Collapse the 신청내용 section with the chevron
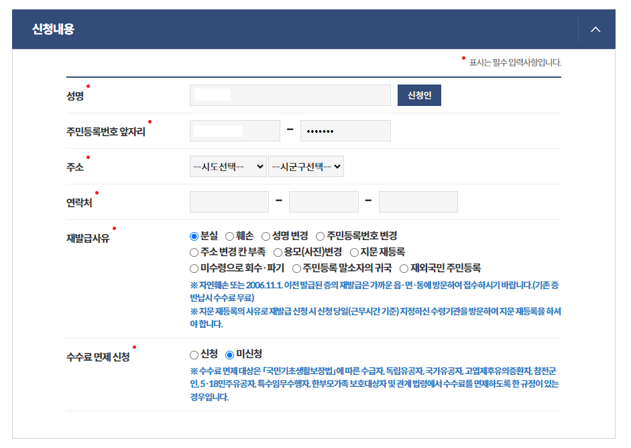 595,30
